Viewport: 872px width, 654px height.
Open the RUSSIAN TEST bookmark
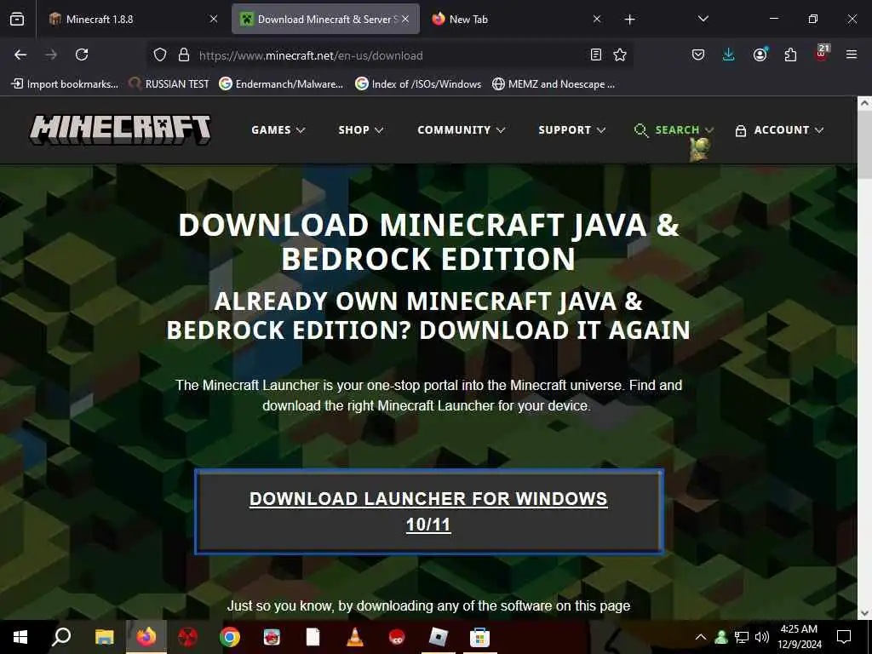[x=169, y=84]
